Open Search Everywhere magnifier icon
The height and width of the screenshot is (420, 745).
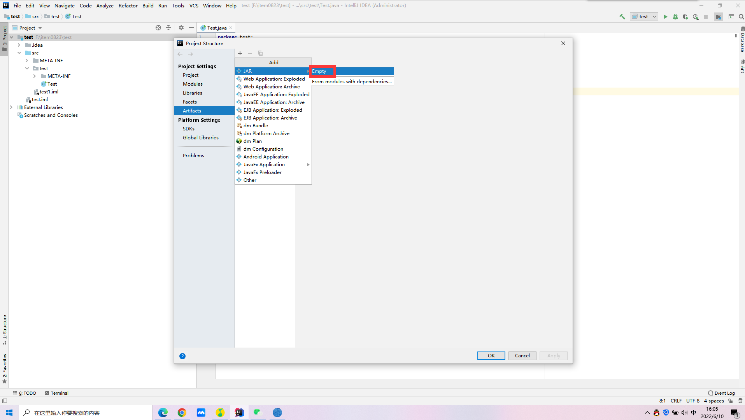click(741, 17)
